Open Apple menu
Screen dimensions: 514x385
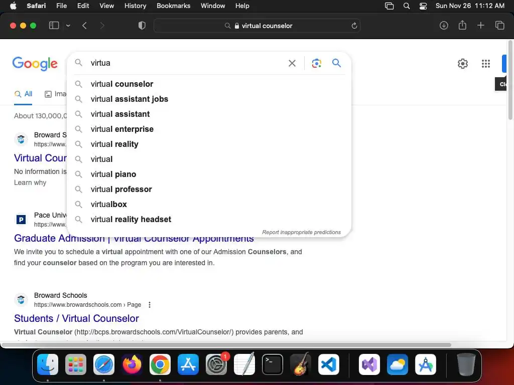13,6
